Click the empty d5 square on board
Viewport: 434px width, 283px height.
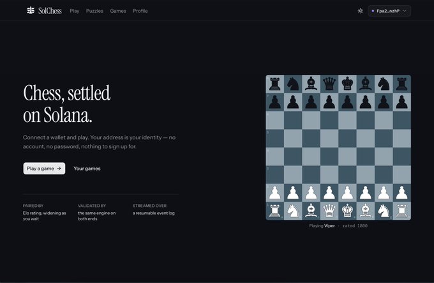(x=329, y=138)
